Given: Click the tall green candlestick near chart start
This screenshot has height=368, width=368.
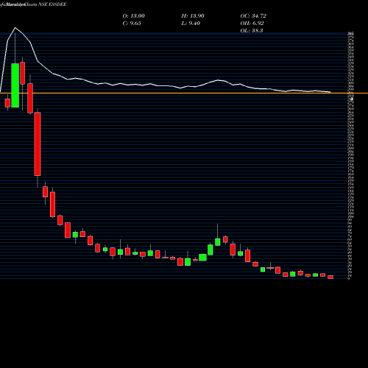Looking at the screenshot, I should 15,85.
